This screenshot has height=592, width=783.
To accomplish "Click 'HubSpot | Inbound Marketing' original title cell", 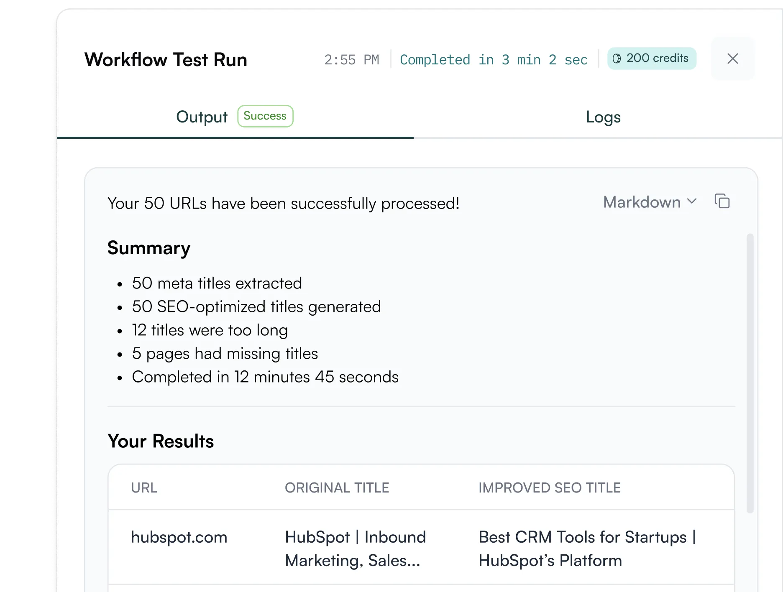I will pyautogui.click(x=356, y=549).
